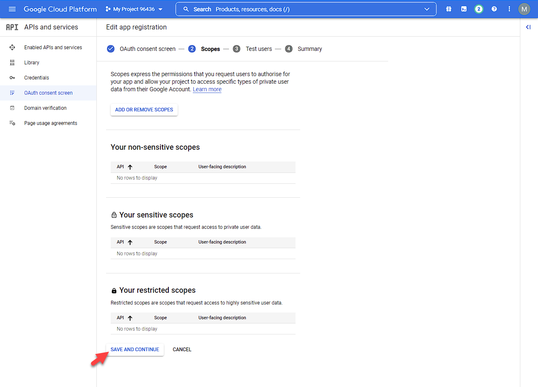Go to the OAuth consent screen step
The width and height of the screenshot is (538, 387).
coord(147,49)
